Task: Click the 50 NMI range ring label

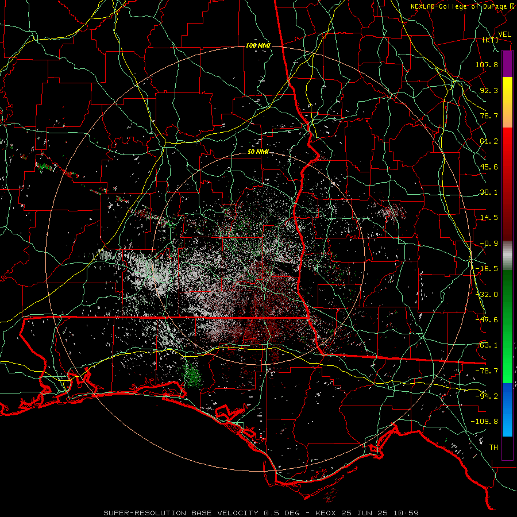Action: pos(258,152)
